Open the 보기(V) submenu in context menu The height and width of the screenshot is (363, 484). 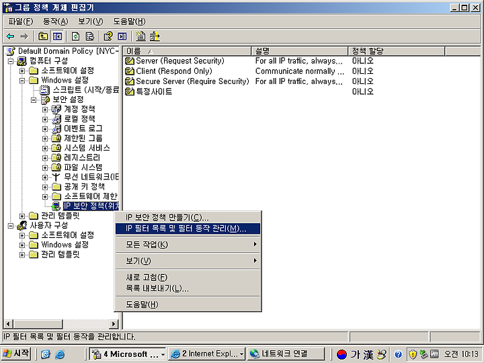pyautogui.click(x=188, y=261)
